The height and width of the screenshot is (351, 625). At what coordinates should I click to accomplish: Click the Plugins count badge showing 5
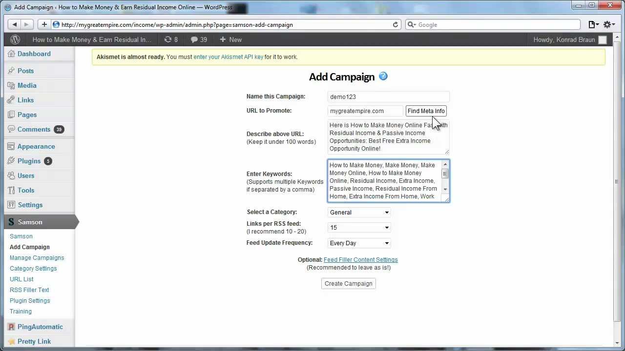click(47, 161)
